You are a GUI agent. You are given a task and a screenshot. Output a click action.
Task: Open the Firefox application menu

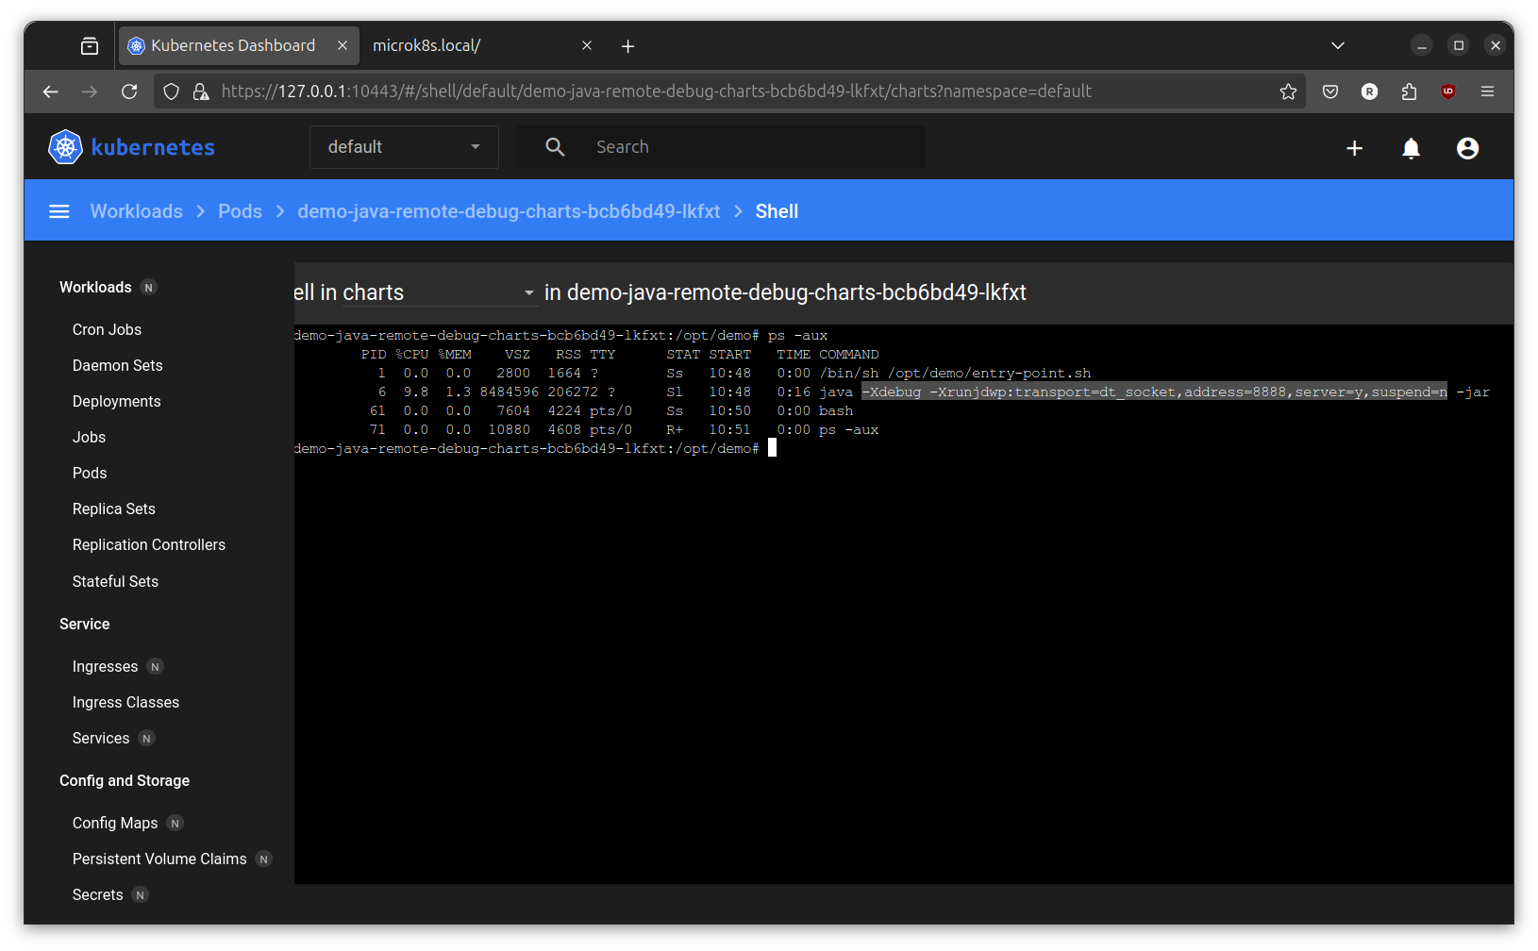click(1488, 92)
